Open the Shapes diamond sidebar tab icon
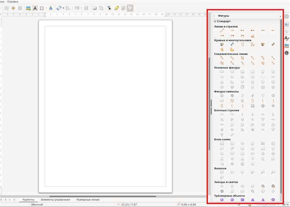Image resolution: width=290 pixels, height=207 pixels. [x=287, y=31]
